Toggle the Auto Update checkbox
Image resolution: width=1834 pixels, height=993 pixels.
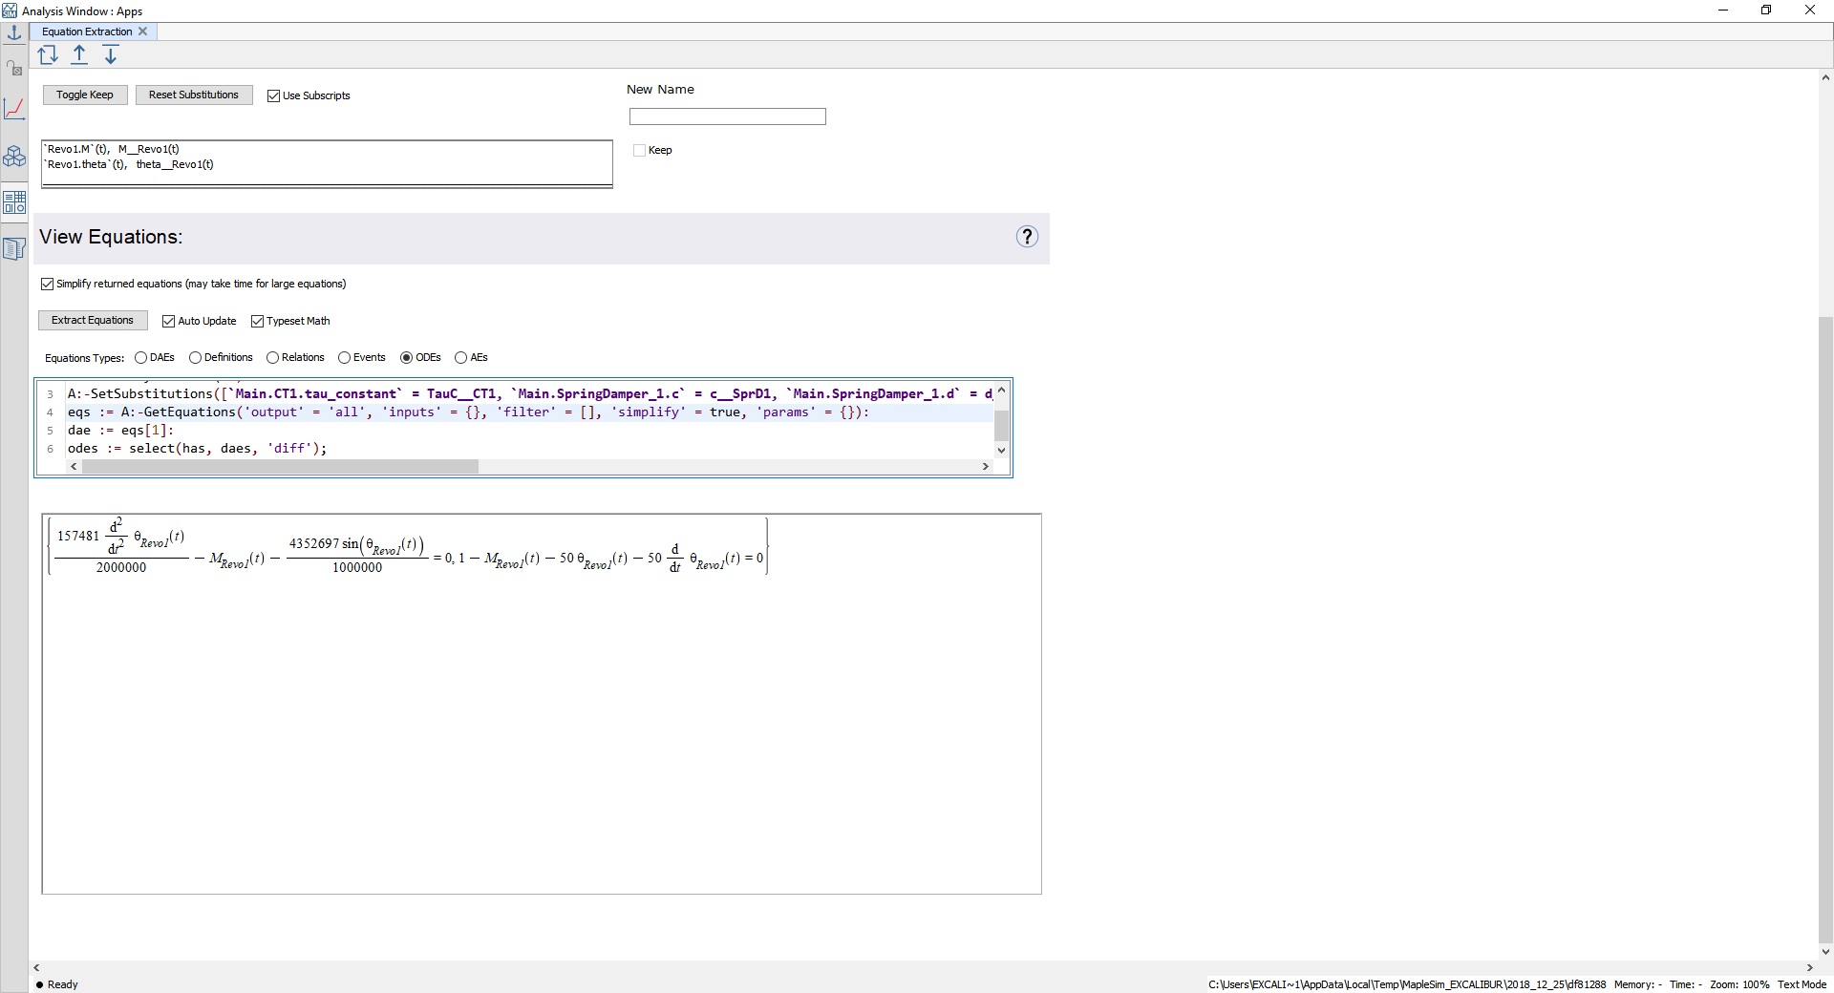[x=169, y=321]
